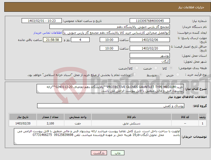
Task: Click the resize grip of the description text area
Action: click(38, 92)
